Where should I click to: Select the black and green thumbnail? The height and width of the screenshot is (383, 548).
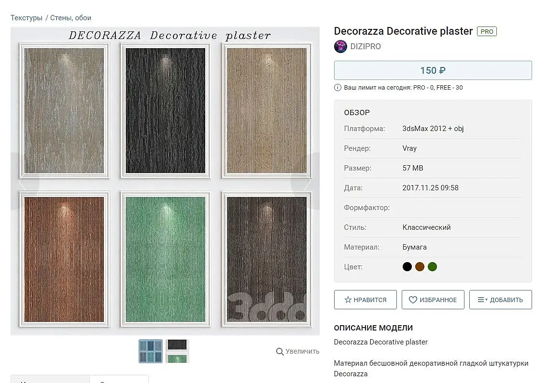(x=177, y=351)
